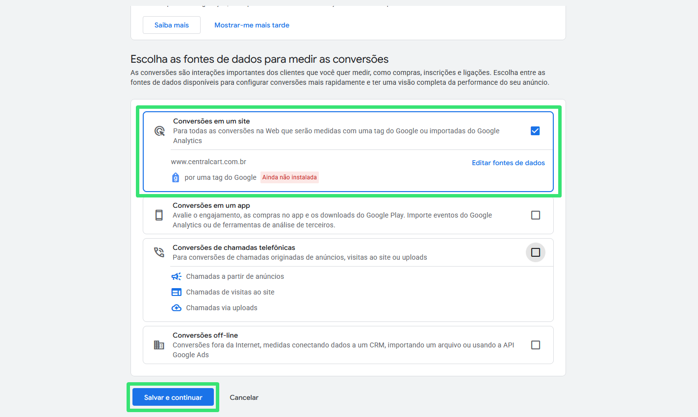The width and height of the screenshot is (698, 417).
Task: Open Saiba mais
Action: [x=171, y=25]
